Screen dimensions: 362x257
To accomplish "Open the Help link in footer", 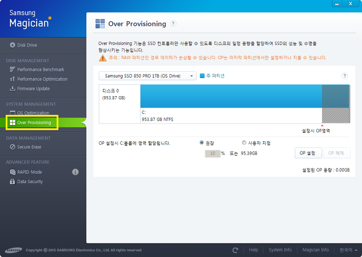I will point(253,250).
